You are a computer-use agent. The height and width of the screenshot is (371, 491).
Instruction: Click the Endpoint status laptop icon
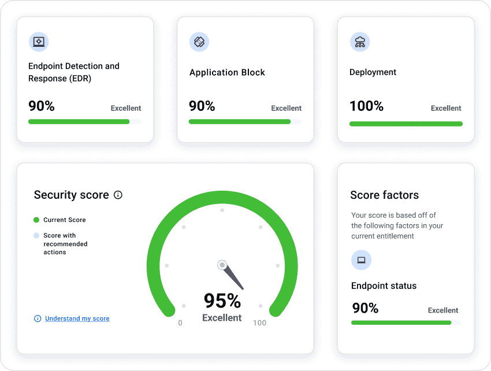361,260
